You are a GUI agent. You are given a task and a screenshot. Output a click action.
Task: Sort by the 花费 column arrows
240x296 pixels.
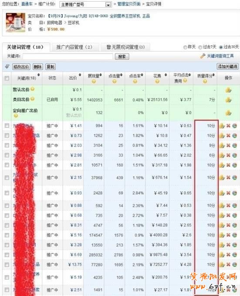(x=166, y=75)
